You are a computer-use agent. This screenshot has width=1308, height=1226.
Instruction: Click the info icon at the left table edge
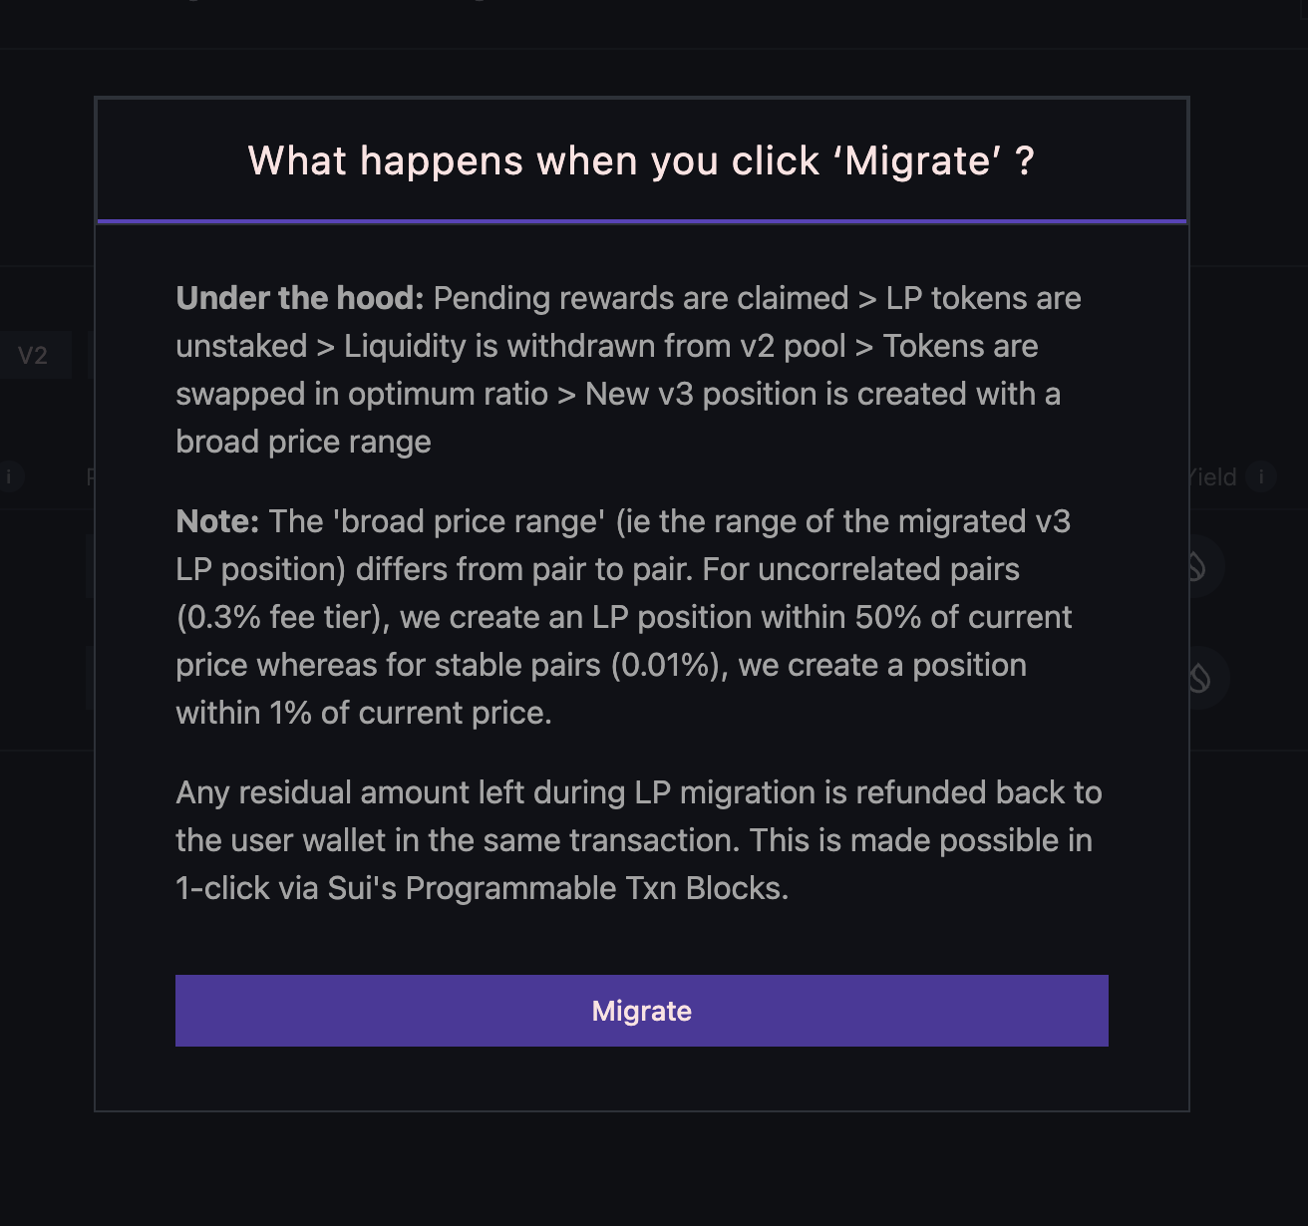pos(10,476)
